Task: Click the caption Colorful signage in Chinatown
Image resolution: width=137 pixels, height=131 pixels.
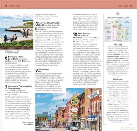Action: coord(28,124)
